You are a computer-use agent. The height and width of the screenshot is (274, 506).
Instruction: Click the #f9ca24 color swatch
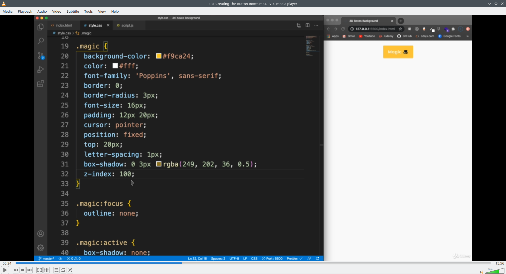click(159, 56)
